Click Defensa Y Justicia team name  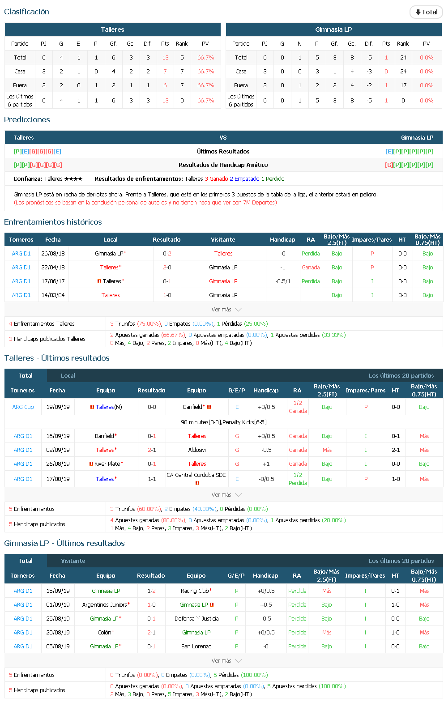[196, 619]
